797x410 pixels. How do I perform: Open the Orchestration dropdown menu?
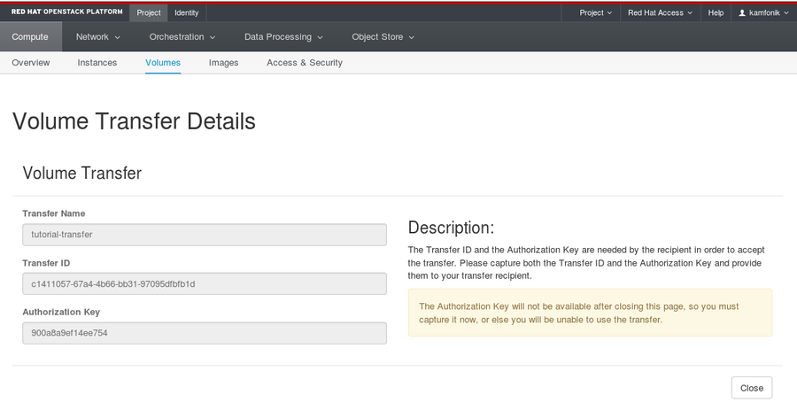tap(182, 36)
